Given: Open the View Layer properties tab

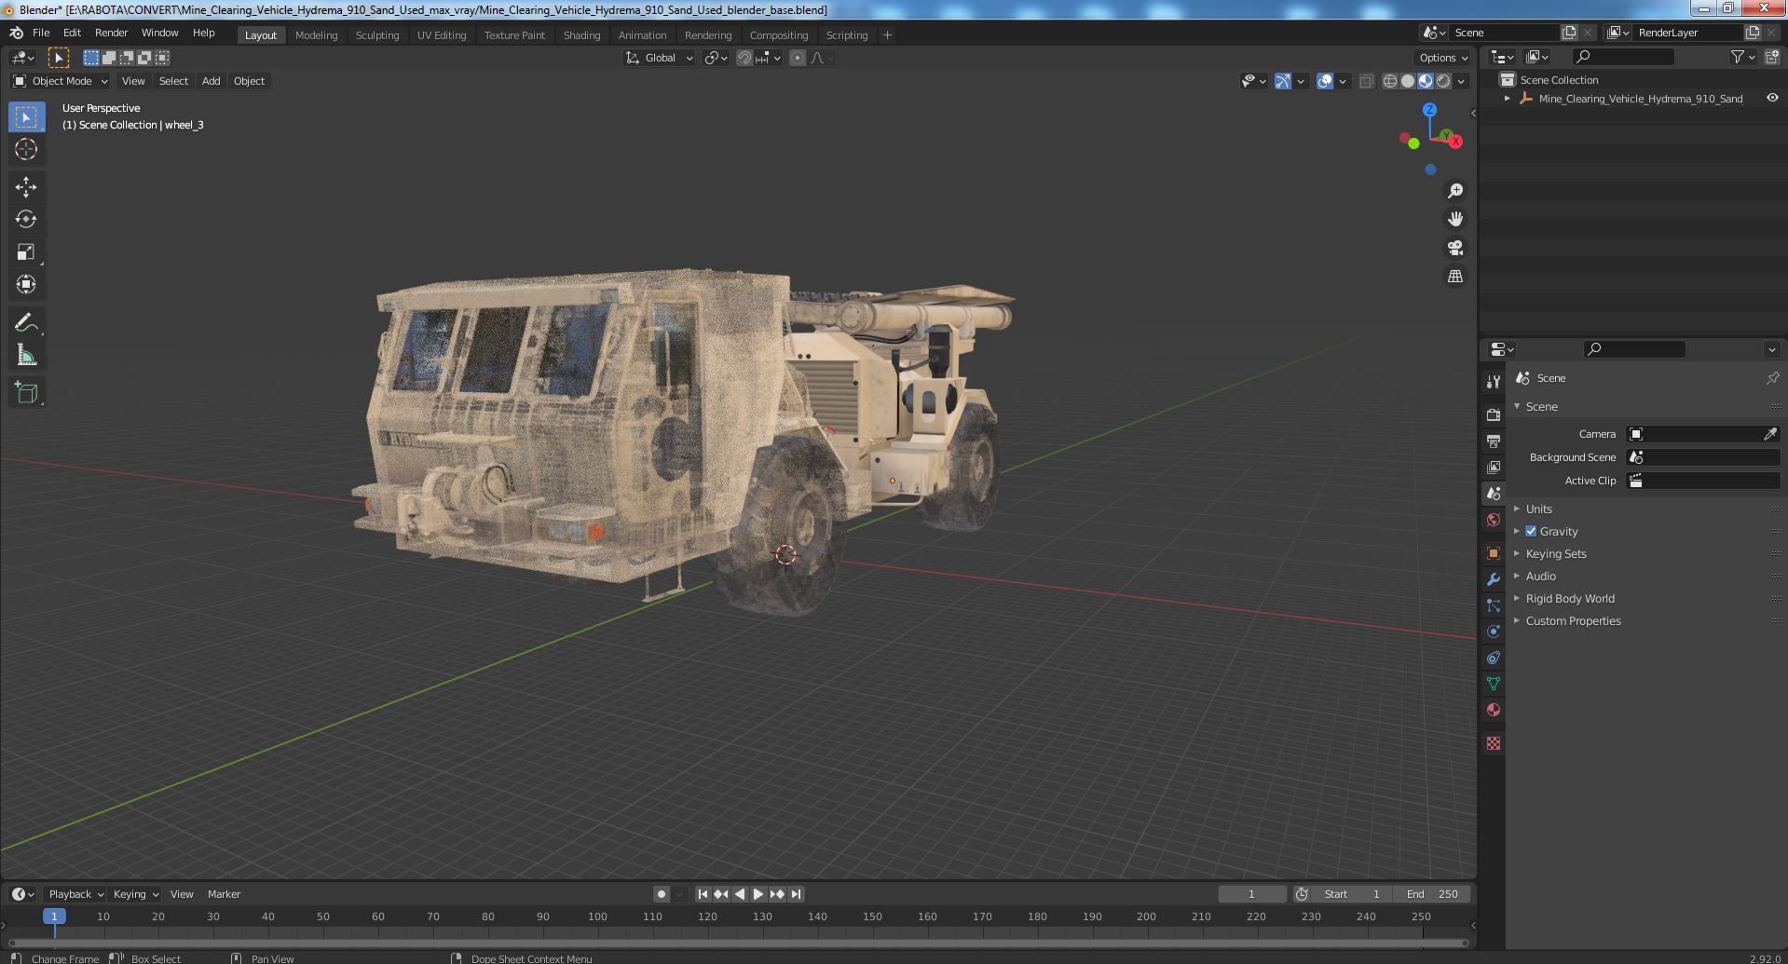Looking at the screenshot, I should (1494, 468).
